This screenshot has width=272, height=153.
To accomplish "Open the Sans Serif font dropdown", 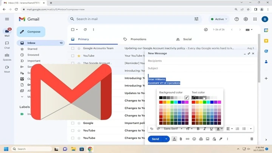I will click(x=173, y=129).
